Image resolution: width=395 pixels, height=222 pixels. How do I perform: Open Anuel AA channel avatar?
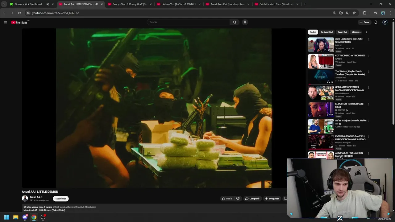[25, 199]
